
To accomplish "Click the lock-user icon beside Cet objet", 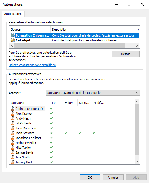I will click(13, 40).
